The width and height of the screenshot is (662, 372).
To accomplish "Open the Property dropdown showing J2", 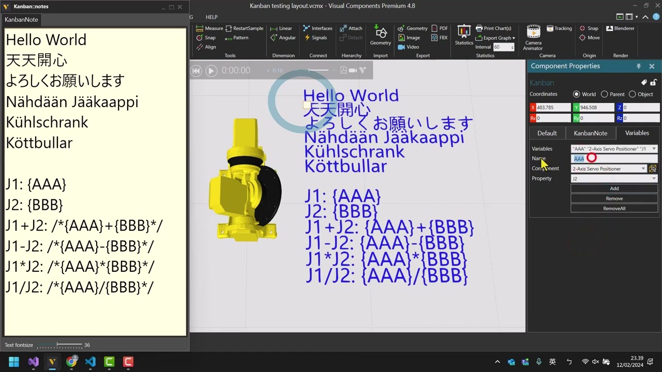I will pos(614,179).
